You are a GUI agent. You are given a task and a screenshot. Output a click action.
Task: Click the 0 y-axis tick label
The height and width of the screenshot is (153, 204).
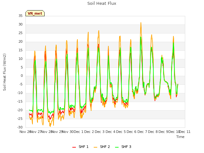click(x=22, y=76)
